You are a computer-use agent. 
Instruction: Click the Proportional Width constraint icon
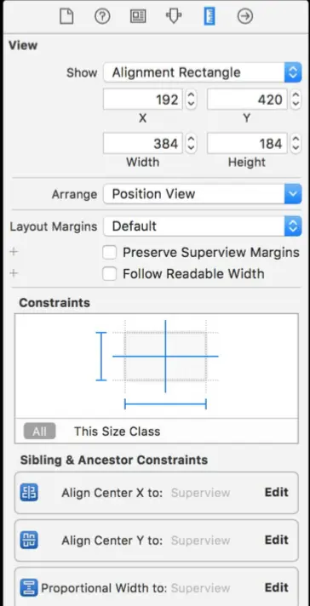(29, 588)
